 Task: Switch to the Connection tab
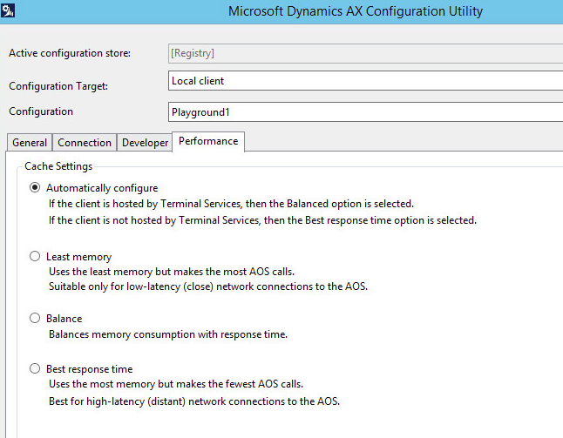[85, 143]
